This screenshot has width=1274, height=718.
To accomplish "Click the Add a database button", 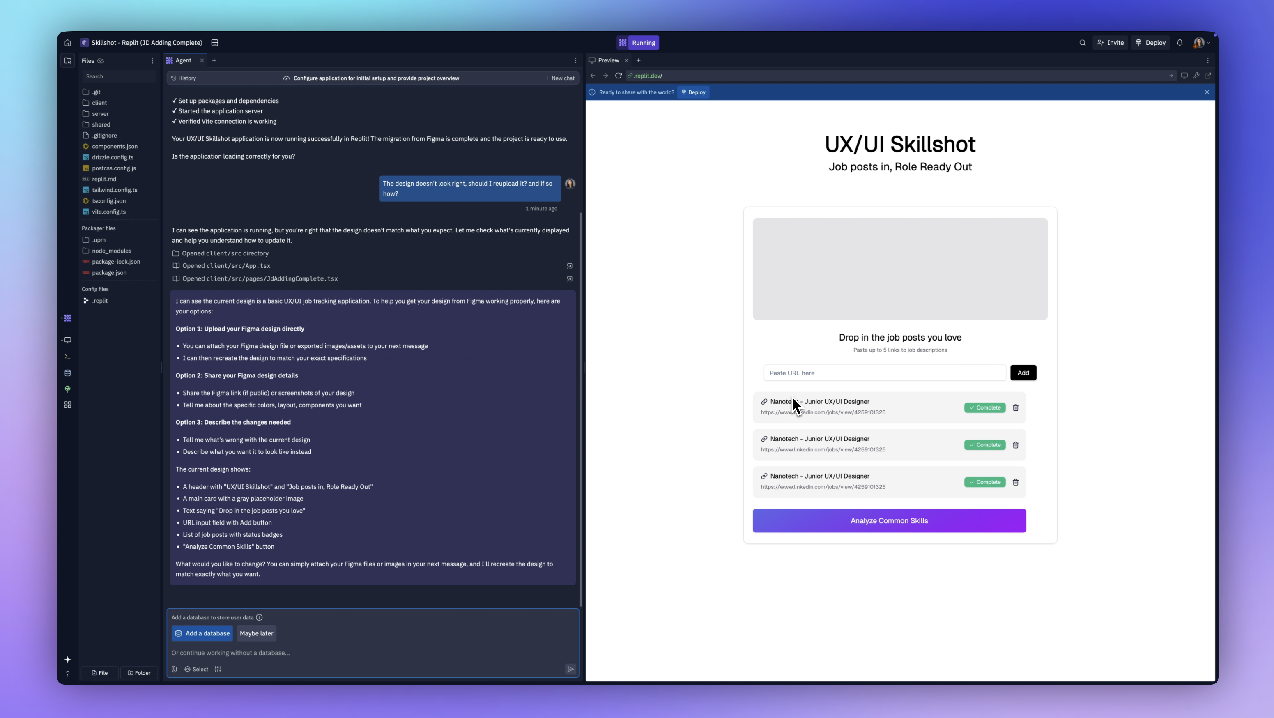I will click(202, 633).
